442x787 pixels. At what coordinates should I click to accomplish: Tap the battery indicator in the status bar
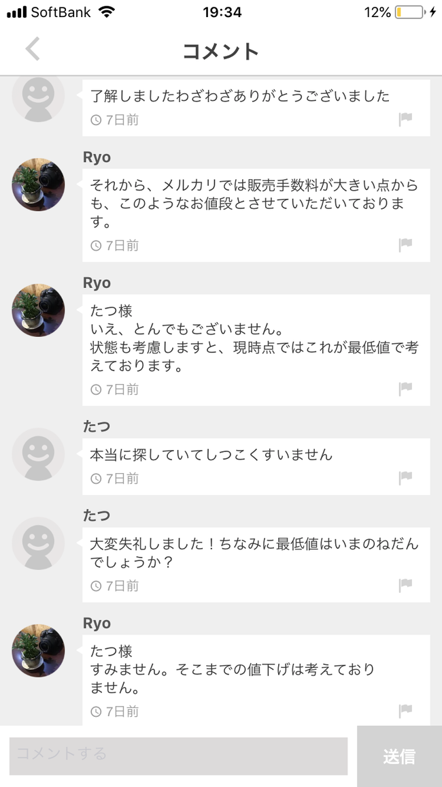(x=409, y=12)
